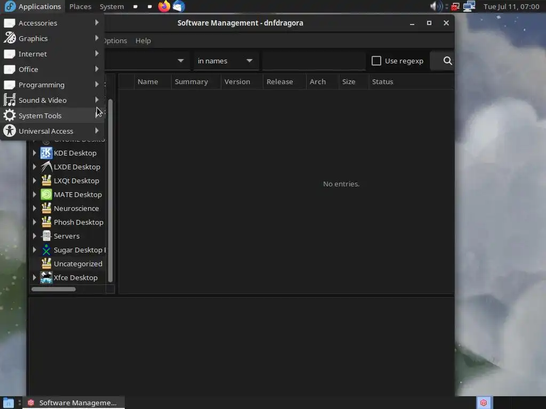
Task: Sort packages by Arch column
Action: click(x=323, y=81)
